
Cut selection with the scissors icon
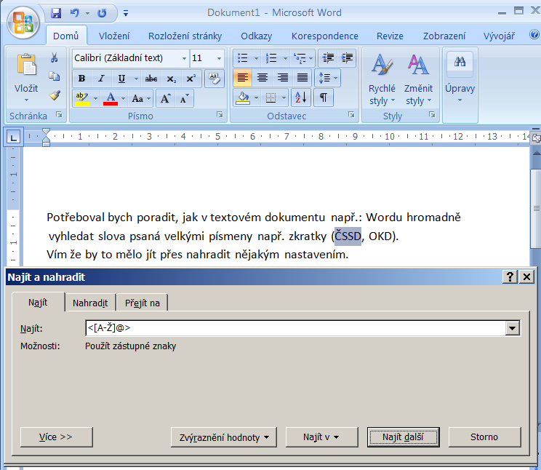54,57
